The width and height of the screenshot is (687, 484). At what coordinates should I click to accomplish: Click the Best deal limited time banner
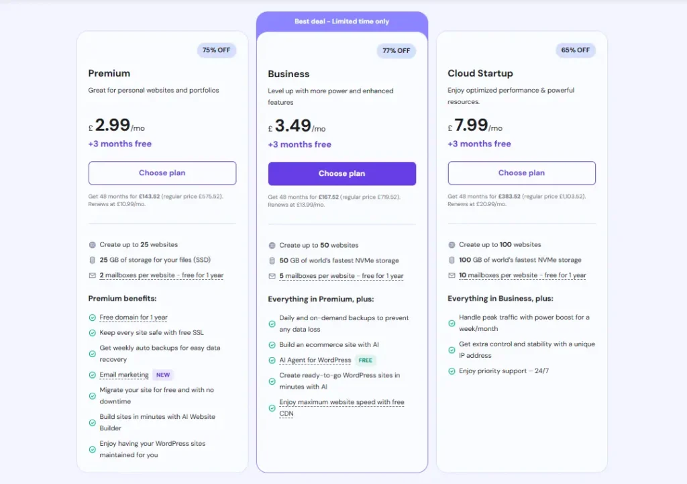pos(341,21)
